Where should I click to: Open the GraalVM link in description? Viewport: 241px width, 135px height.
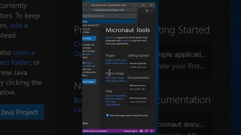[126, 40]
